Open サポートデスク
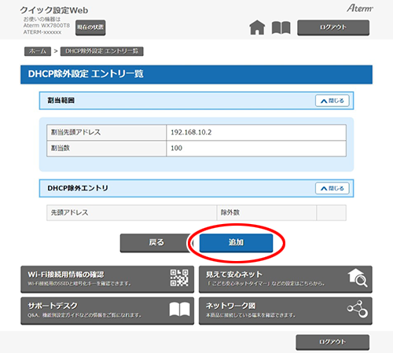The image size is (393, 353). pyautogui.click(x=108, y=311)
